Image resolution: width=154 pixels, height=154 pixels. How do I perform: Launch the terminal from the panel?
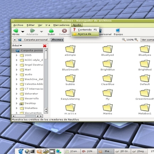click(33, 151)
